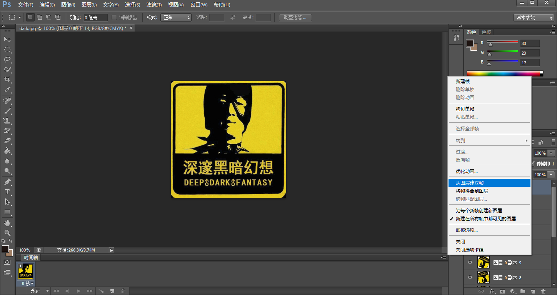This screenshot has height=295, width=557.
Task: Open the 样式 dropdown set to 正常
Action: click(x=176, y=17)
